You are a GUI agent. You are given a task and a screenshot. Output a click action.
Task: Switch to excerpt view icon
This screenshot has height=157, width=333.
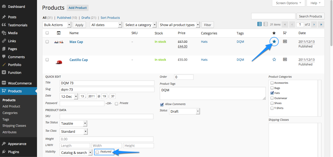pyautogui.click(x=266, y=24)
